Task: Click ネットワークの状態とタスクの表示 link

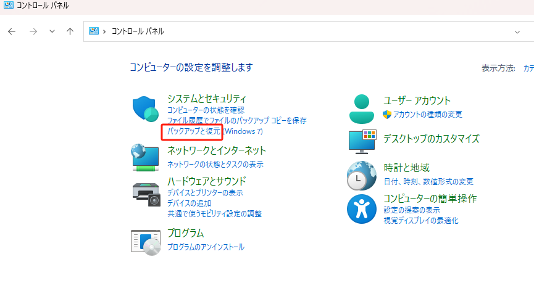Action: tap(215, 164)
